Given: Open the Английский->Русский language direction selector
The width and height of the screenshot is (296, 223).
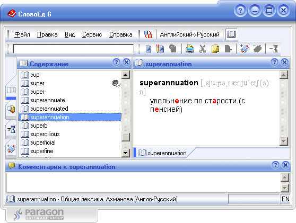Looking at the screenshot, I should click(189, 34).
